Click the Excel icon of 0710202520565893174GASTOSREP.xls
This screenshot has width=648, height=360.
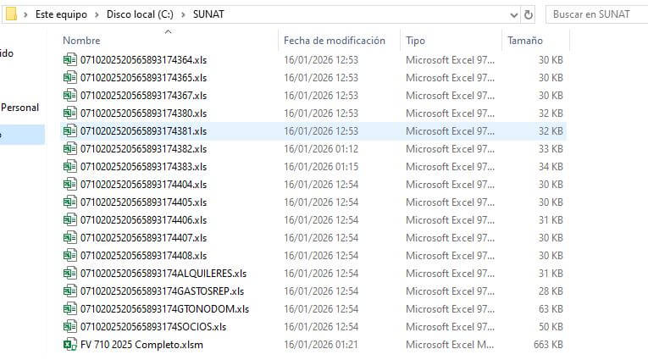(x=69, y=291)
